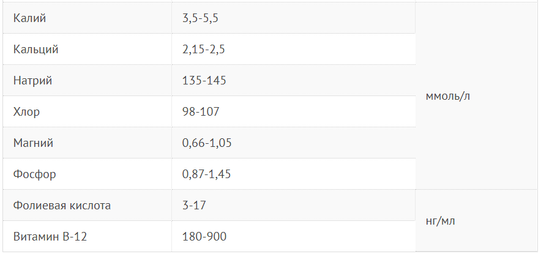Select the 98-107 reference value

(200, 112)
